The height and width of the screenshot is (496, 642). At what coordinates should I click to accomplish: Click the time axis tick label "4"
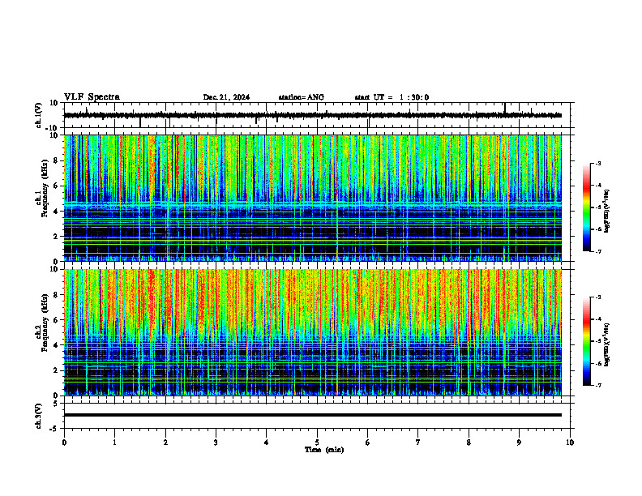point(267,443)
